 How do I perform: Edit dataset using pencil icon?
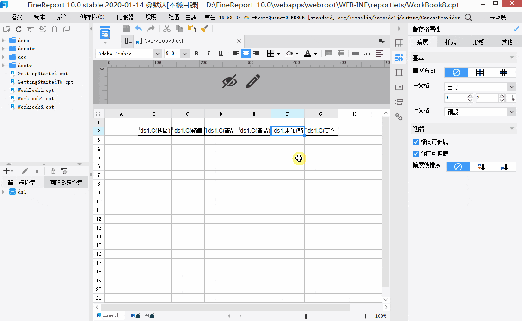(x=25, y=171)
